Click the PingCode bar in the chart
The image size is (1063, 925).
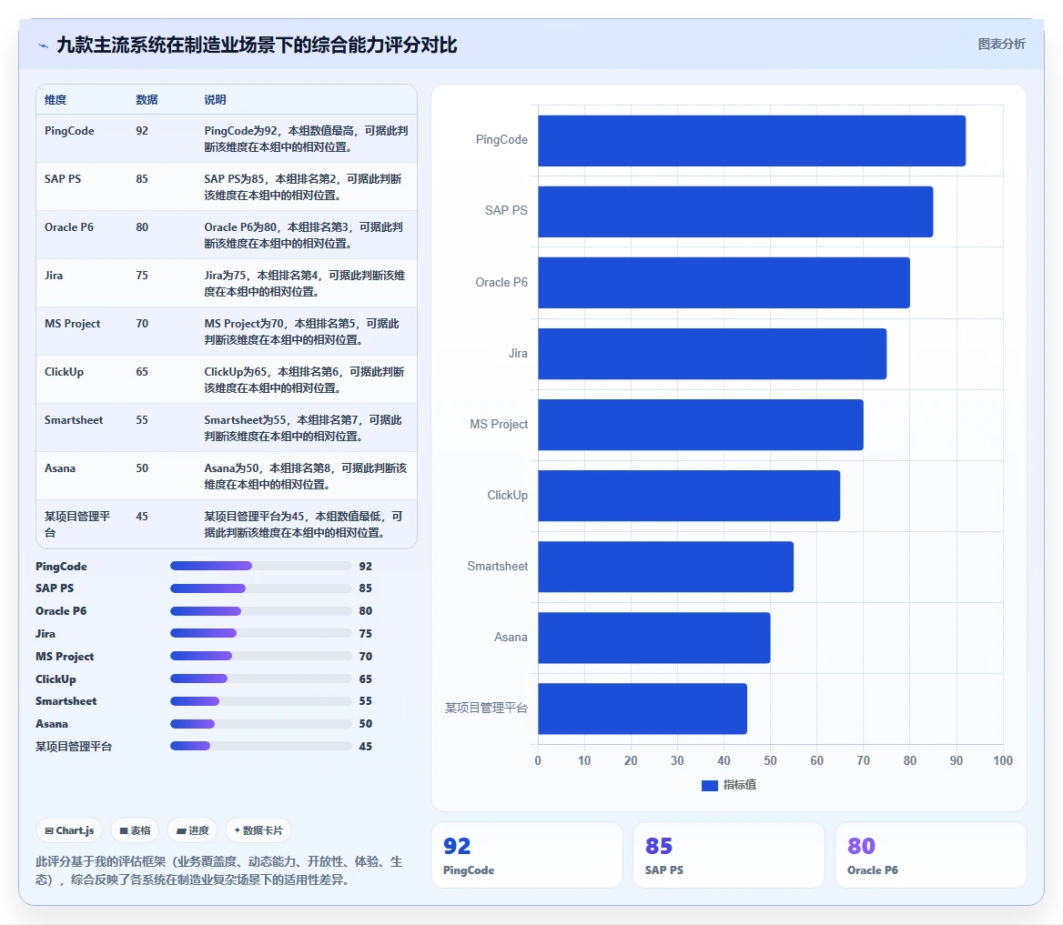tap(752, 141)
